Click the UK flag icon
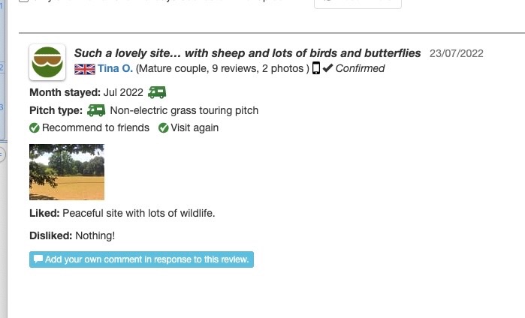Image resolution: width=525 pixels, height=318 pixels. 84,69
